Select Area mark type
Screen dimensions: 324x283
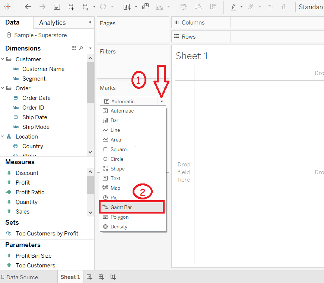pos(133,140)
